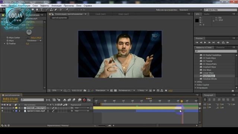The height and width of the screenshot is (134, 238).
Task: Click Live Update icon in timeline
Action: click(54, 100)
